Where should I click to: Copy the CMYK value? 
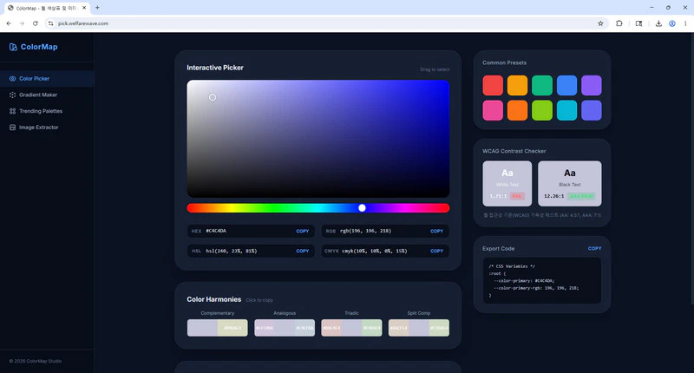(436, 251)
